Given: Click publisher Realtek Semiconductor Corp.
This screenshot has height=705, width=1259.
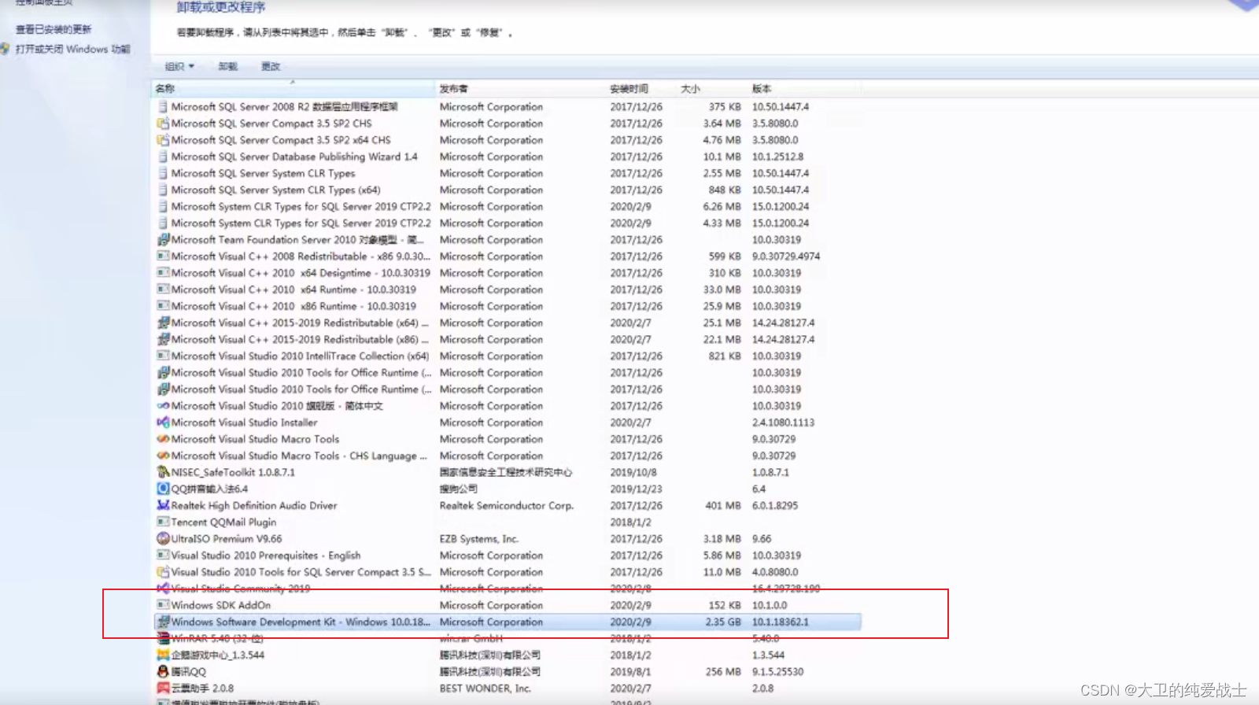Looking at the screenshot, I should [x=506, y=506].
